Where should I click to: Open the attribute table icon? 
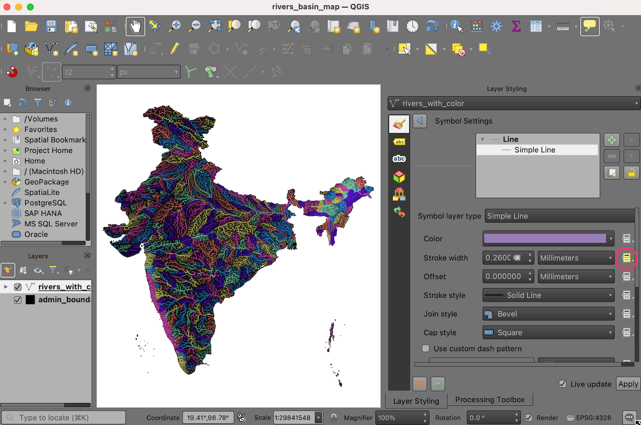click(536, 26)
